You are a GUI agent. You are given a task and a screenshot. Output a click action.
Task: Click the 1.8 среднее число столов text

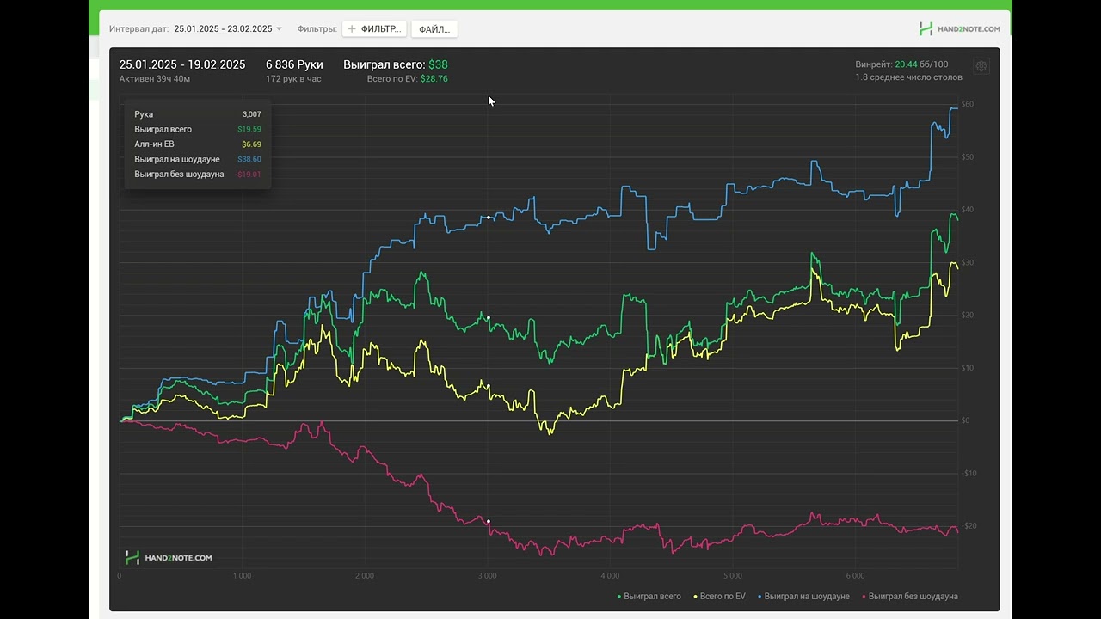[908, 77]
